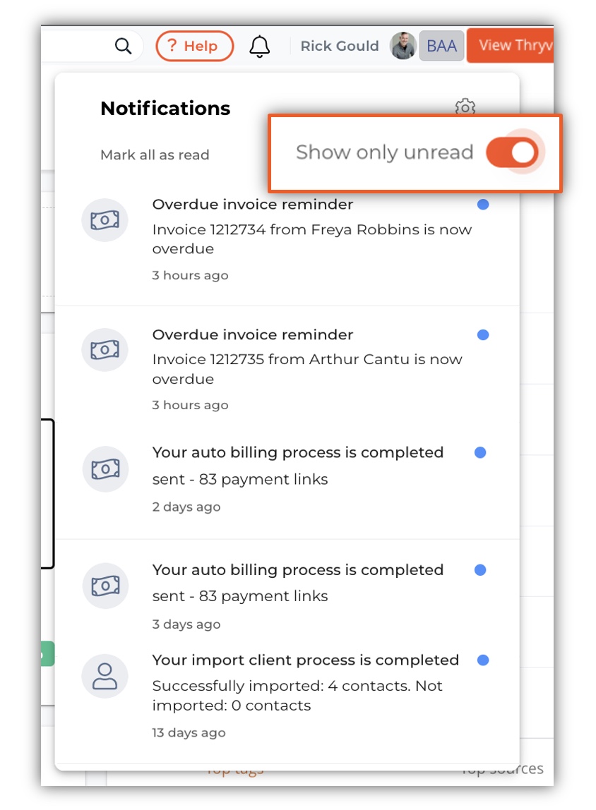This screenshot has height=810, width=596.
Task: Open notification settings gear icon
Action: (x=465, y=107)
